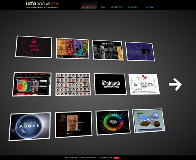This screenshot has width=196, height=160.
Task: Visit the Blog link
Action: click(x=150, y=7)
